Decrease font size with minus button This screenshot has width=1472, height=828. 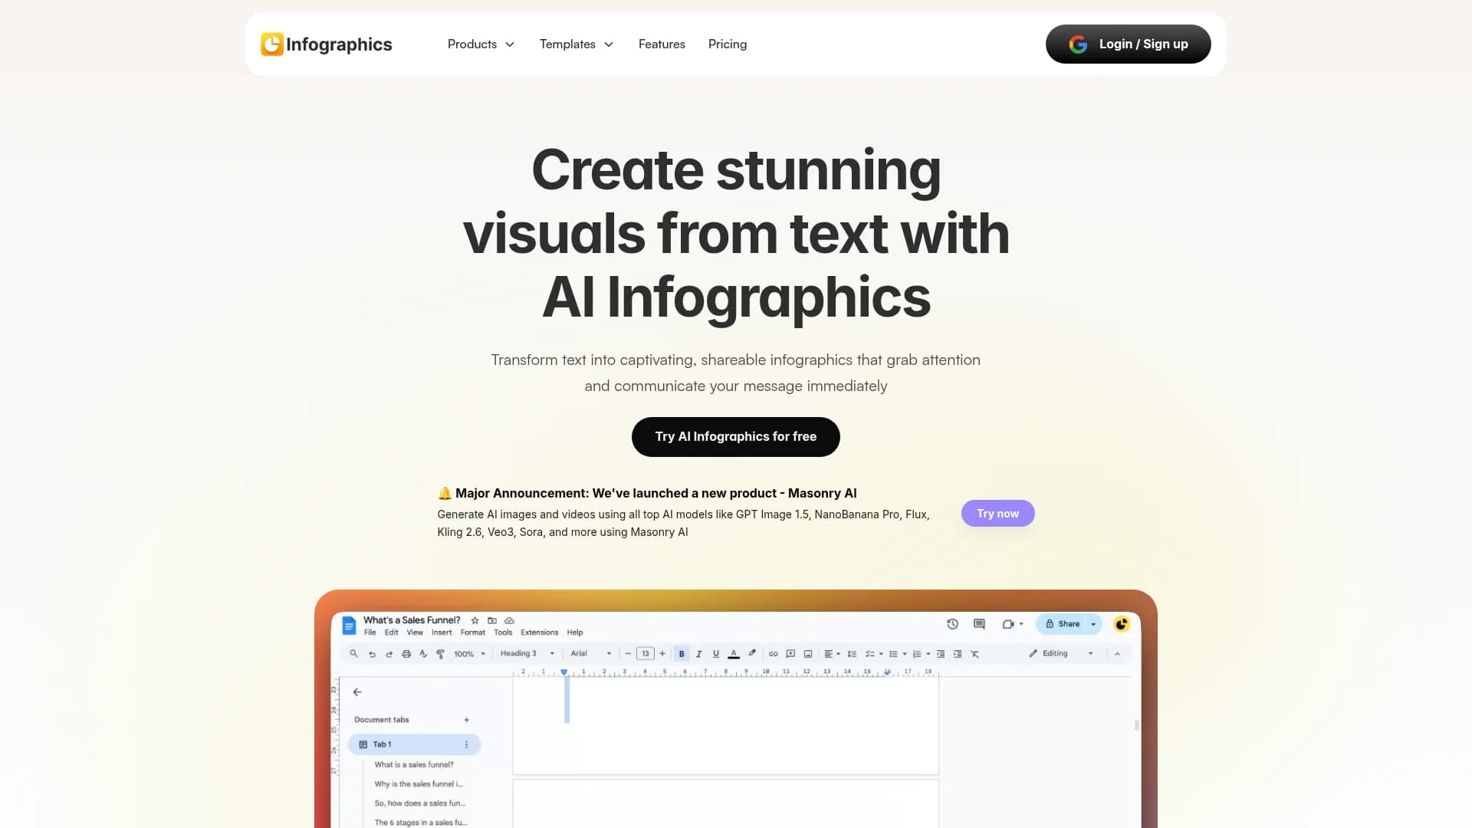click(628, 654)
